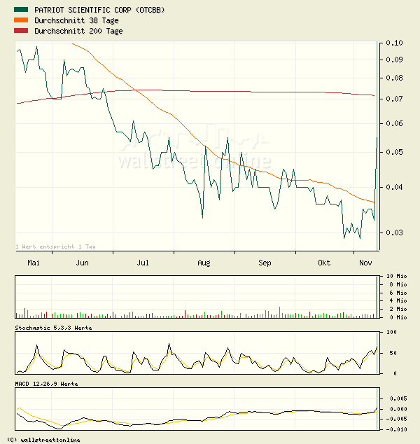Click the Jun month label on time axis
The width and height of the screenshot is (420, 444).
point(82,263)
